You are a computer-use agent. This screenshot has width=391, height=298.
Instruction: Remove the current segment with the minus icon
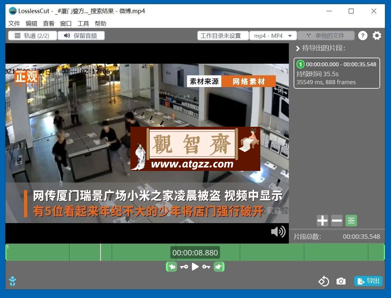click(337, 221)
